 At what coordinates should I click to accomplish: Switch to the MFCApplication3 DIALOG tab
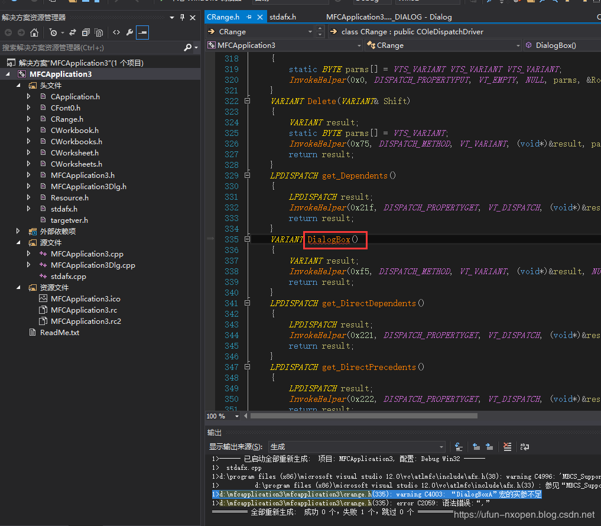coord(388,17)
